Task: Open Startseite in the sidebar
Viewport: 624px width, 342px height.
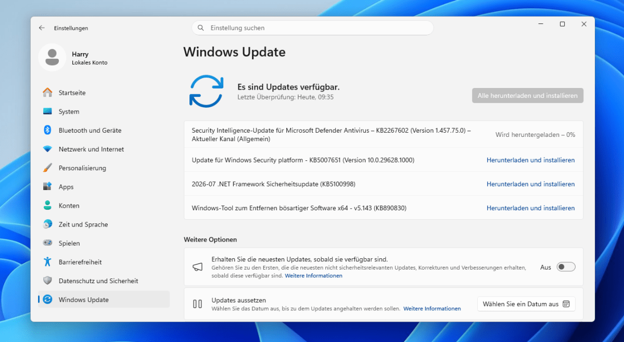Action: (x=104, y=92)
